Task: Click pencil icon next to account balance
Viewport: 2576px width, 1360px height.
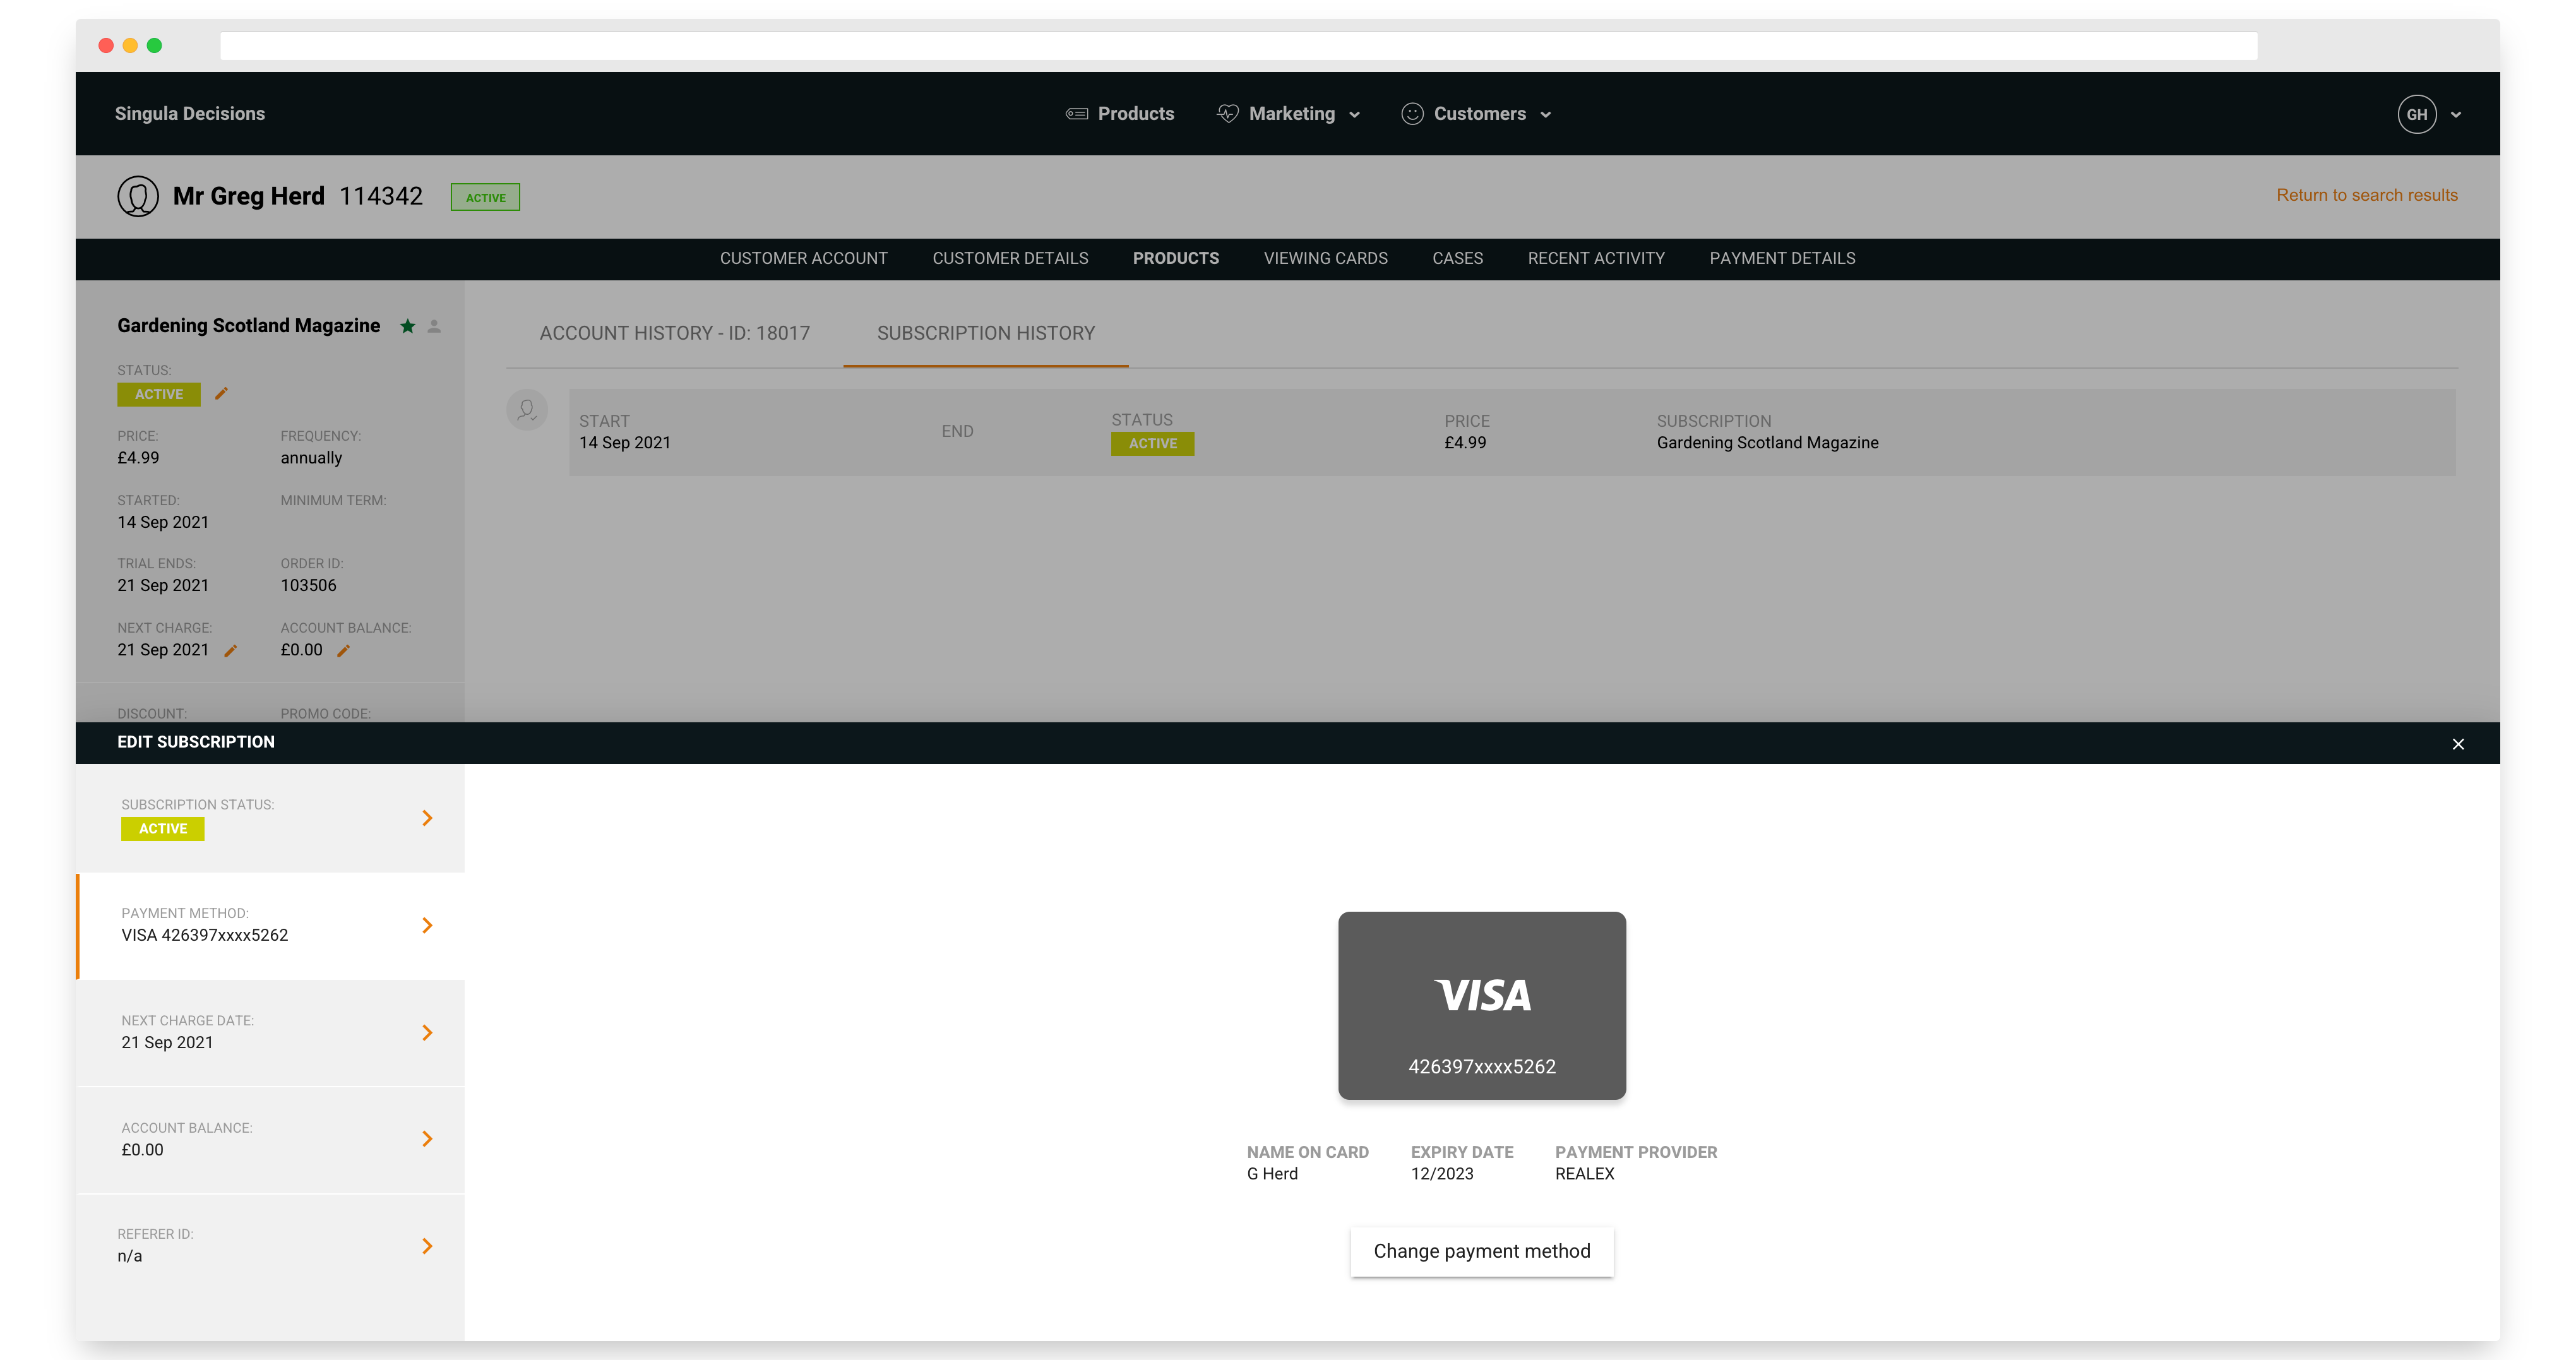Action: click(343, 651)
